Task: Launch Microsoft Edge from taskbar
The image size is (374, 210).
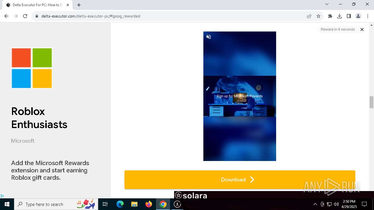Action: coord(120,204)
